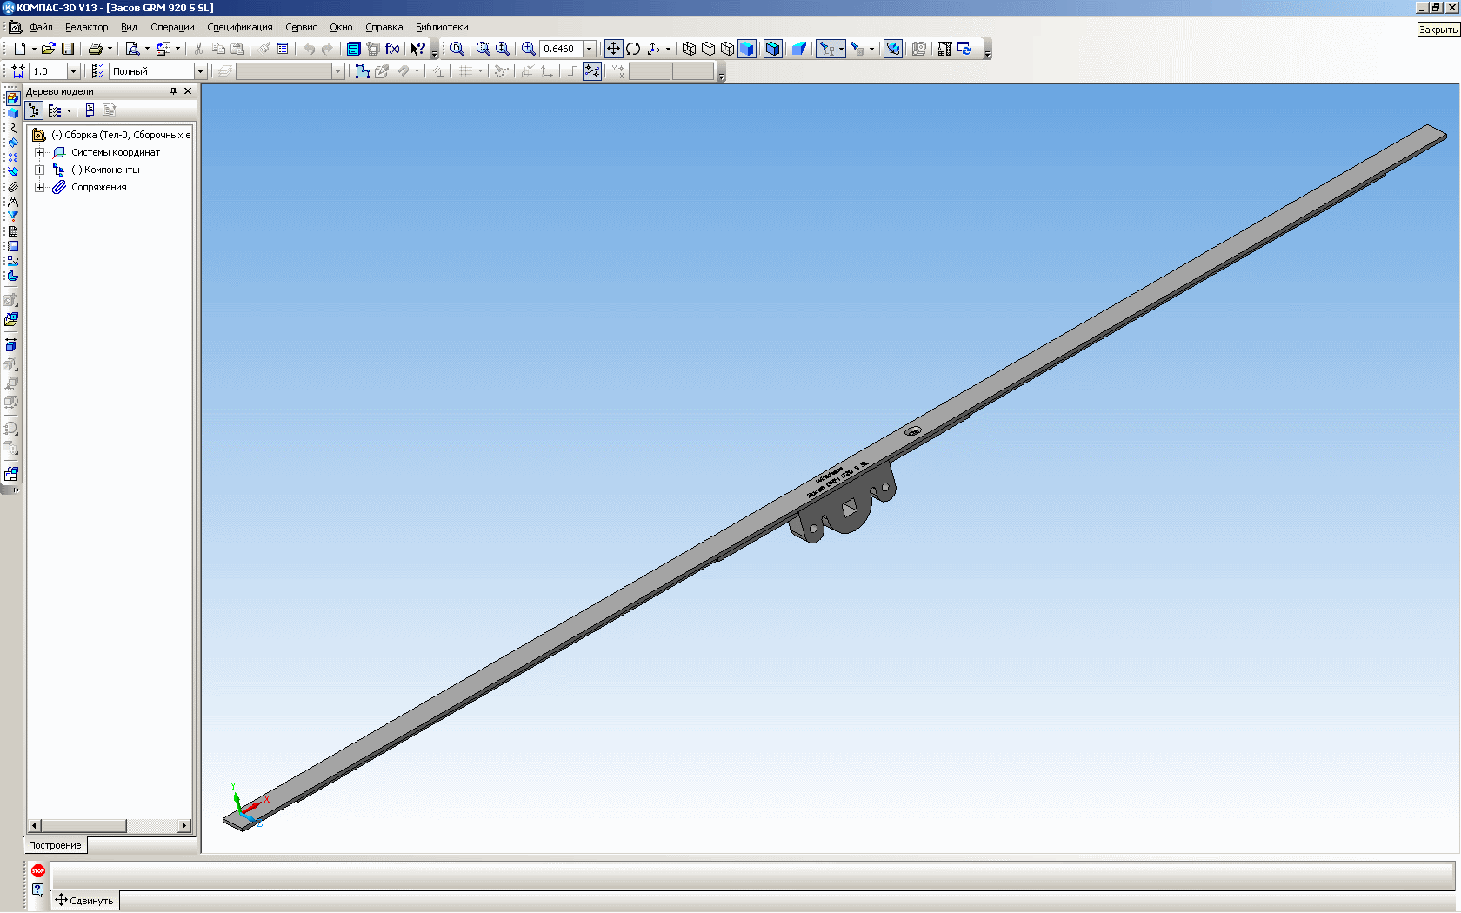Click the add component from file icon
Screen dimensions: 1461x913
(11, 320)
